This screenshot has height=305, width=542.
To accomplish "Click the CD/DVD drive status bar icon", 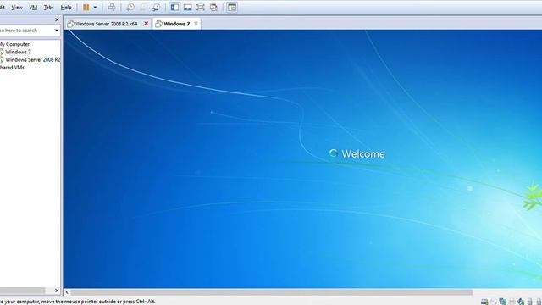I will pyautogui.click(x=494, y=302).
